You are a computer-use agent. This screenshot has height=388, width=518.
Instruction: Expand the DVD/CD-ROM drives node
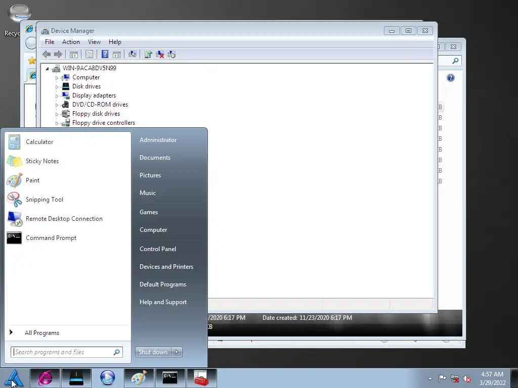(57, 105)
